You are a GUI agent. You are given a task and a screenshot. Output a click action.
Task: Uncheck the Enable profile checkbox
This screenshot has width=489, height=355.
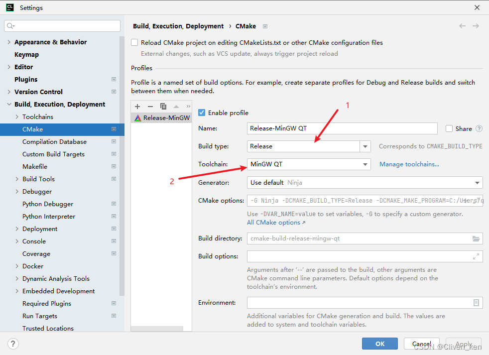click(202, 113)
